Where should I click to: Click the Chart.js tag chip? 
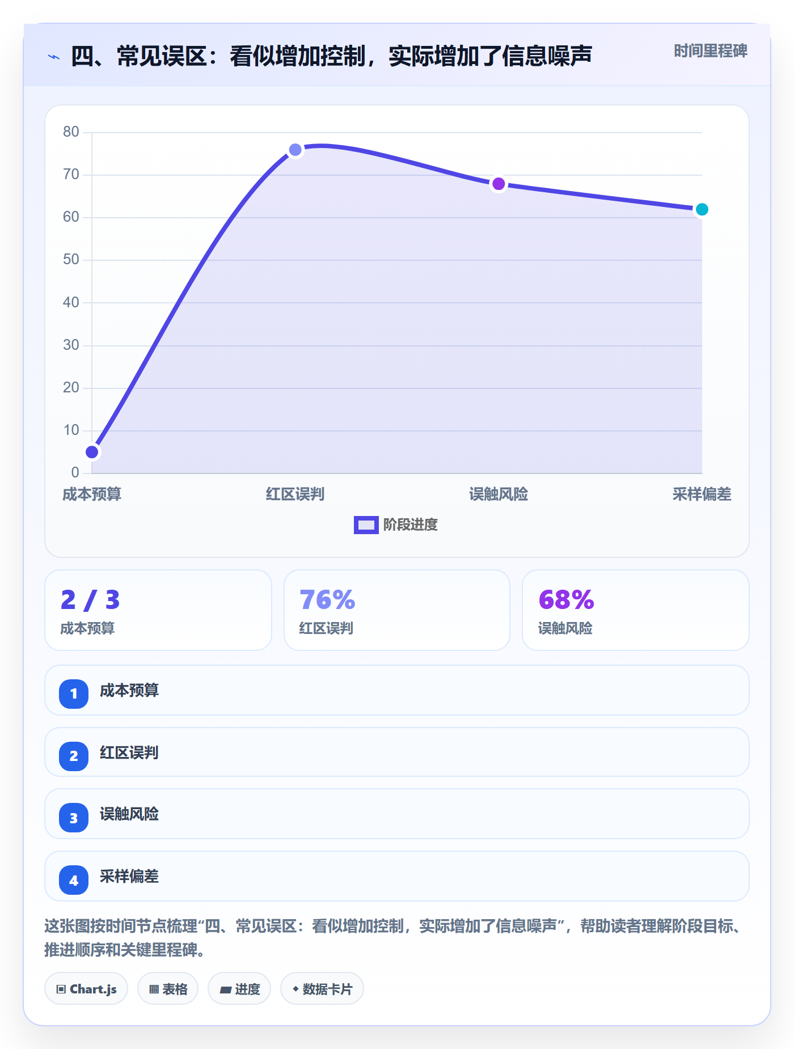[86, 989]
